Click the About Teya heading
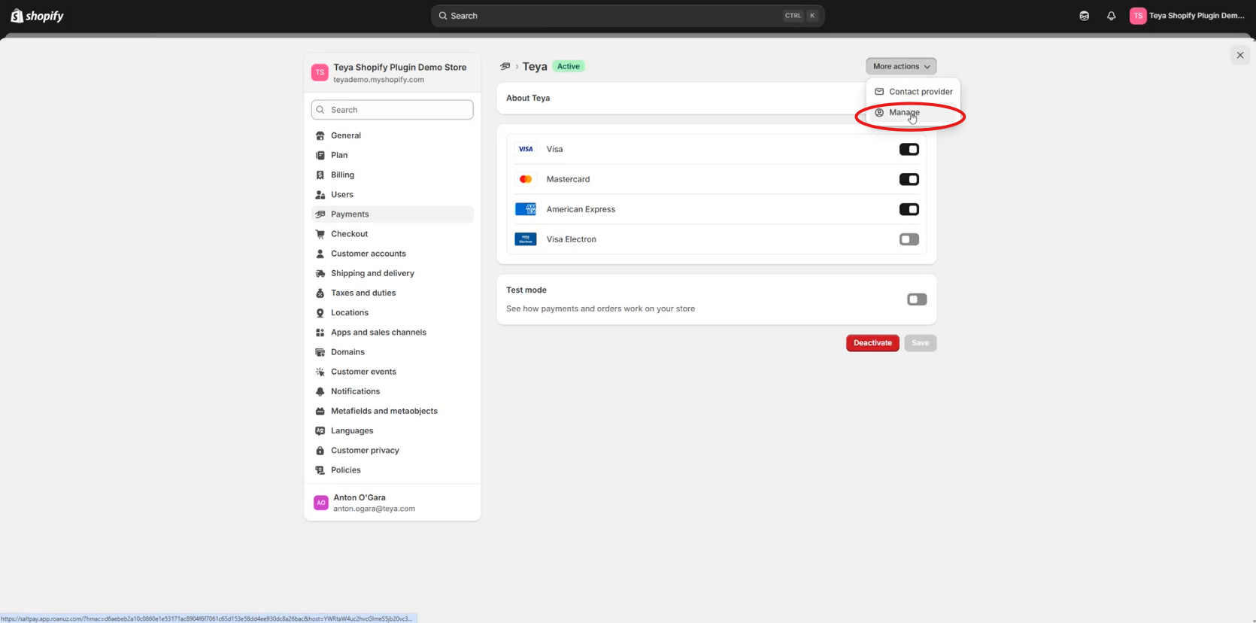Image resolution: width=1256 pixels, height=623 pixels. (x=528, y=98)
